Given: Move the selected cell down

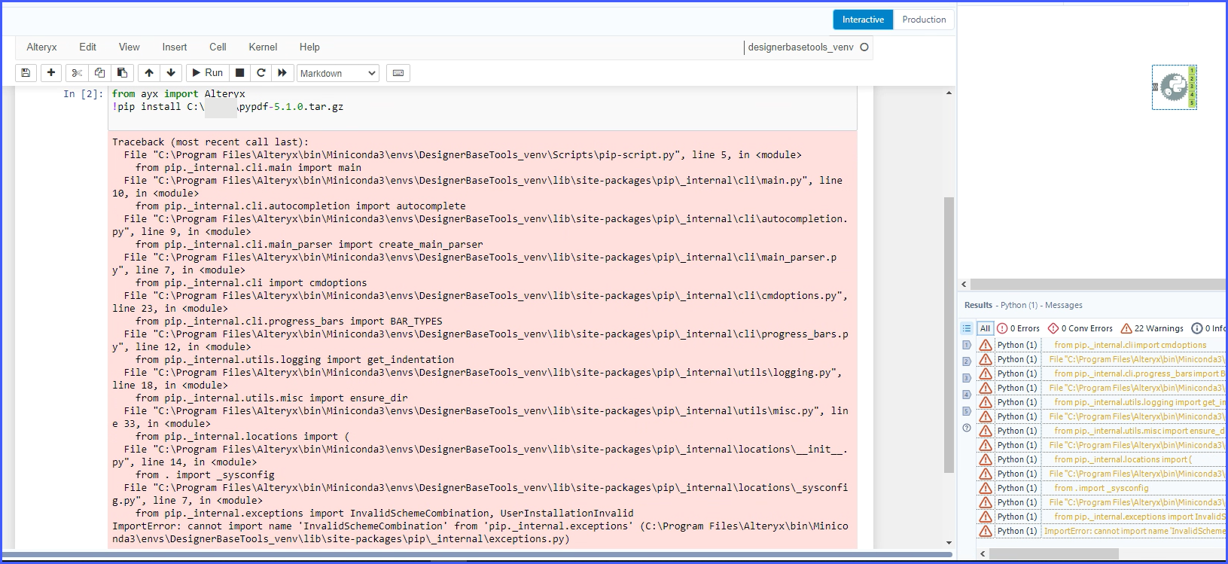Looking at the screenshot, I should click(x=171, y=73).
